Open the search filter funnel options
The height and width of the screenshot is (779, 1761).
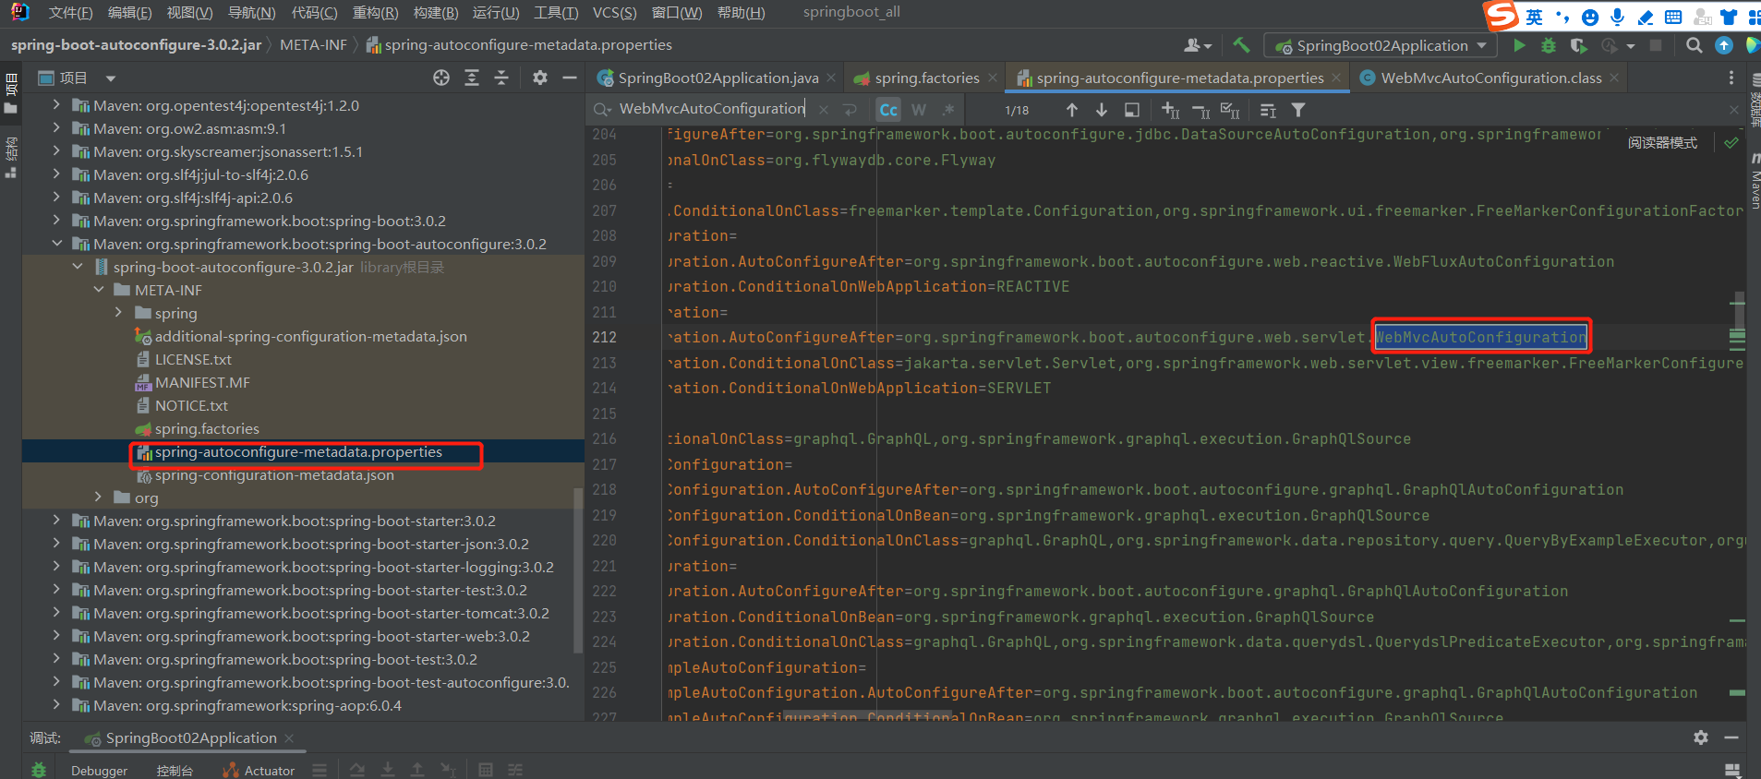pyautogui.click(x=1298, y=110)
